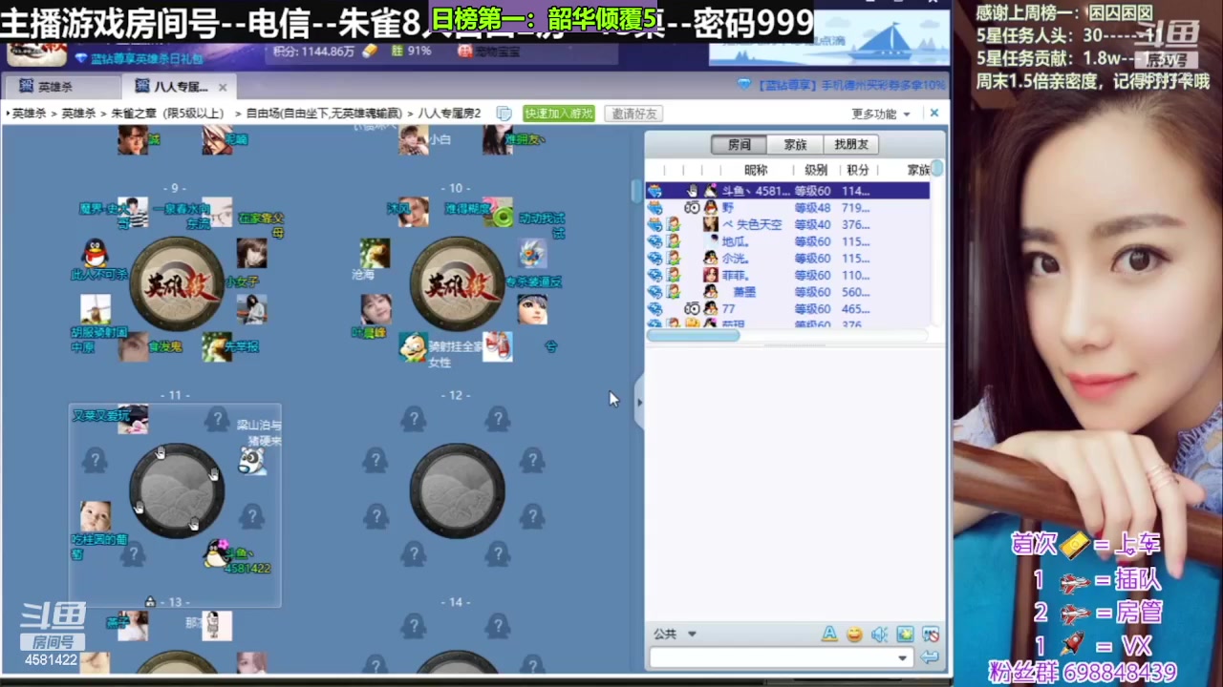This screenshot has width=1223, height=687.
Task: Switch to the 家族 tab
Action: coord(794,144)
